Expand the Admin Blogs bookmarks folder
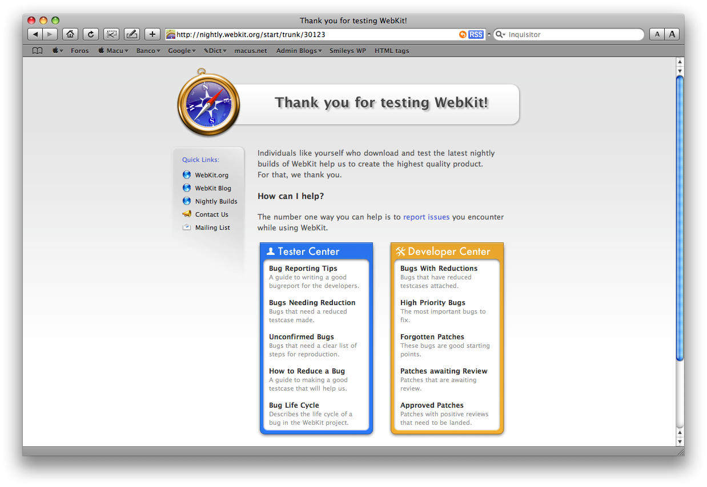 click(x=299, y=51)
